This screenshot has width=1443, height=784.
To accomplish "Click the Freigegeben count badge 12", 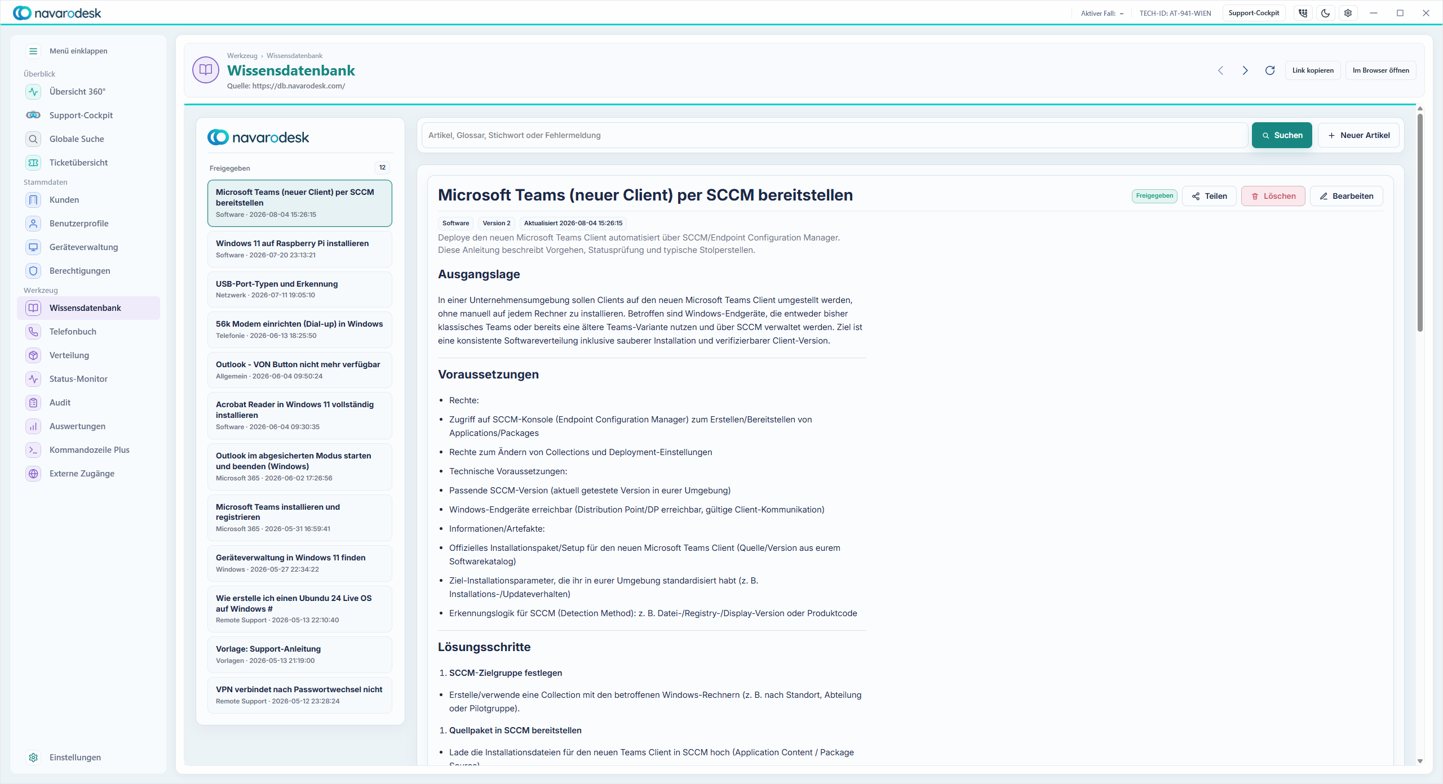I will pyautogui.click(x=382, y=168).
